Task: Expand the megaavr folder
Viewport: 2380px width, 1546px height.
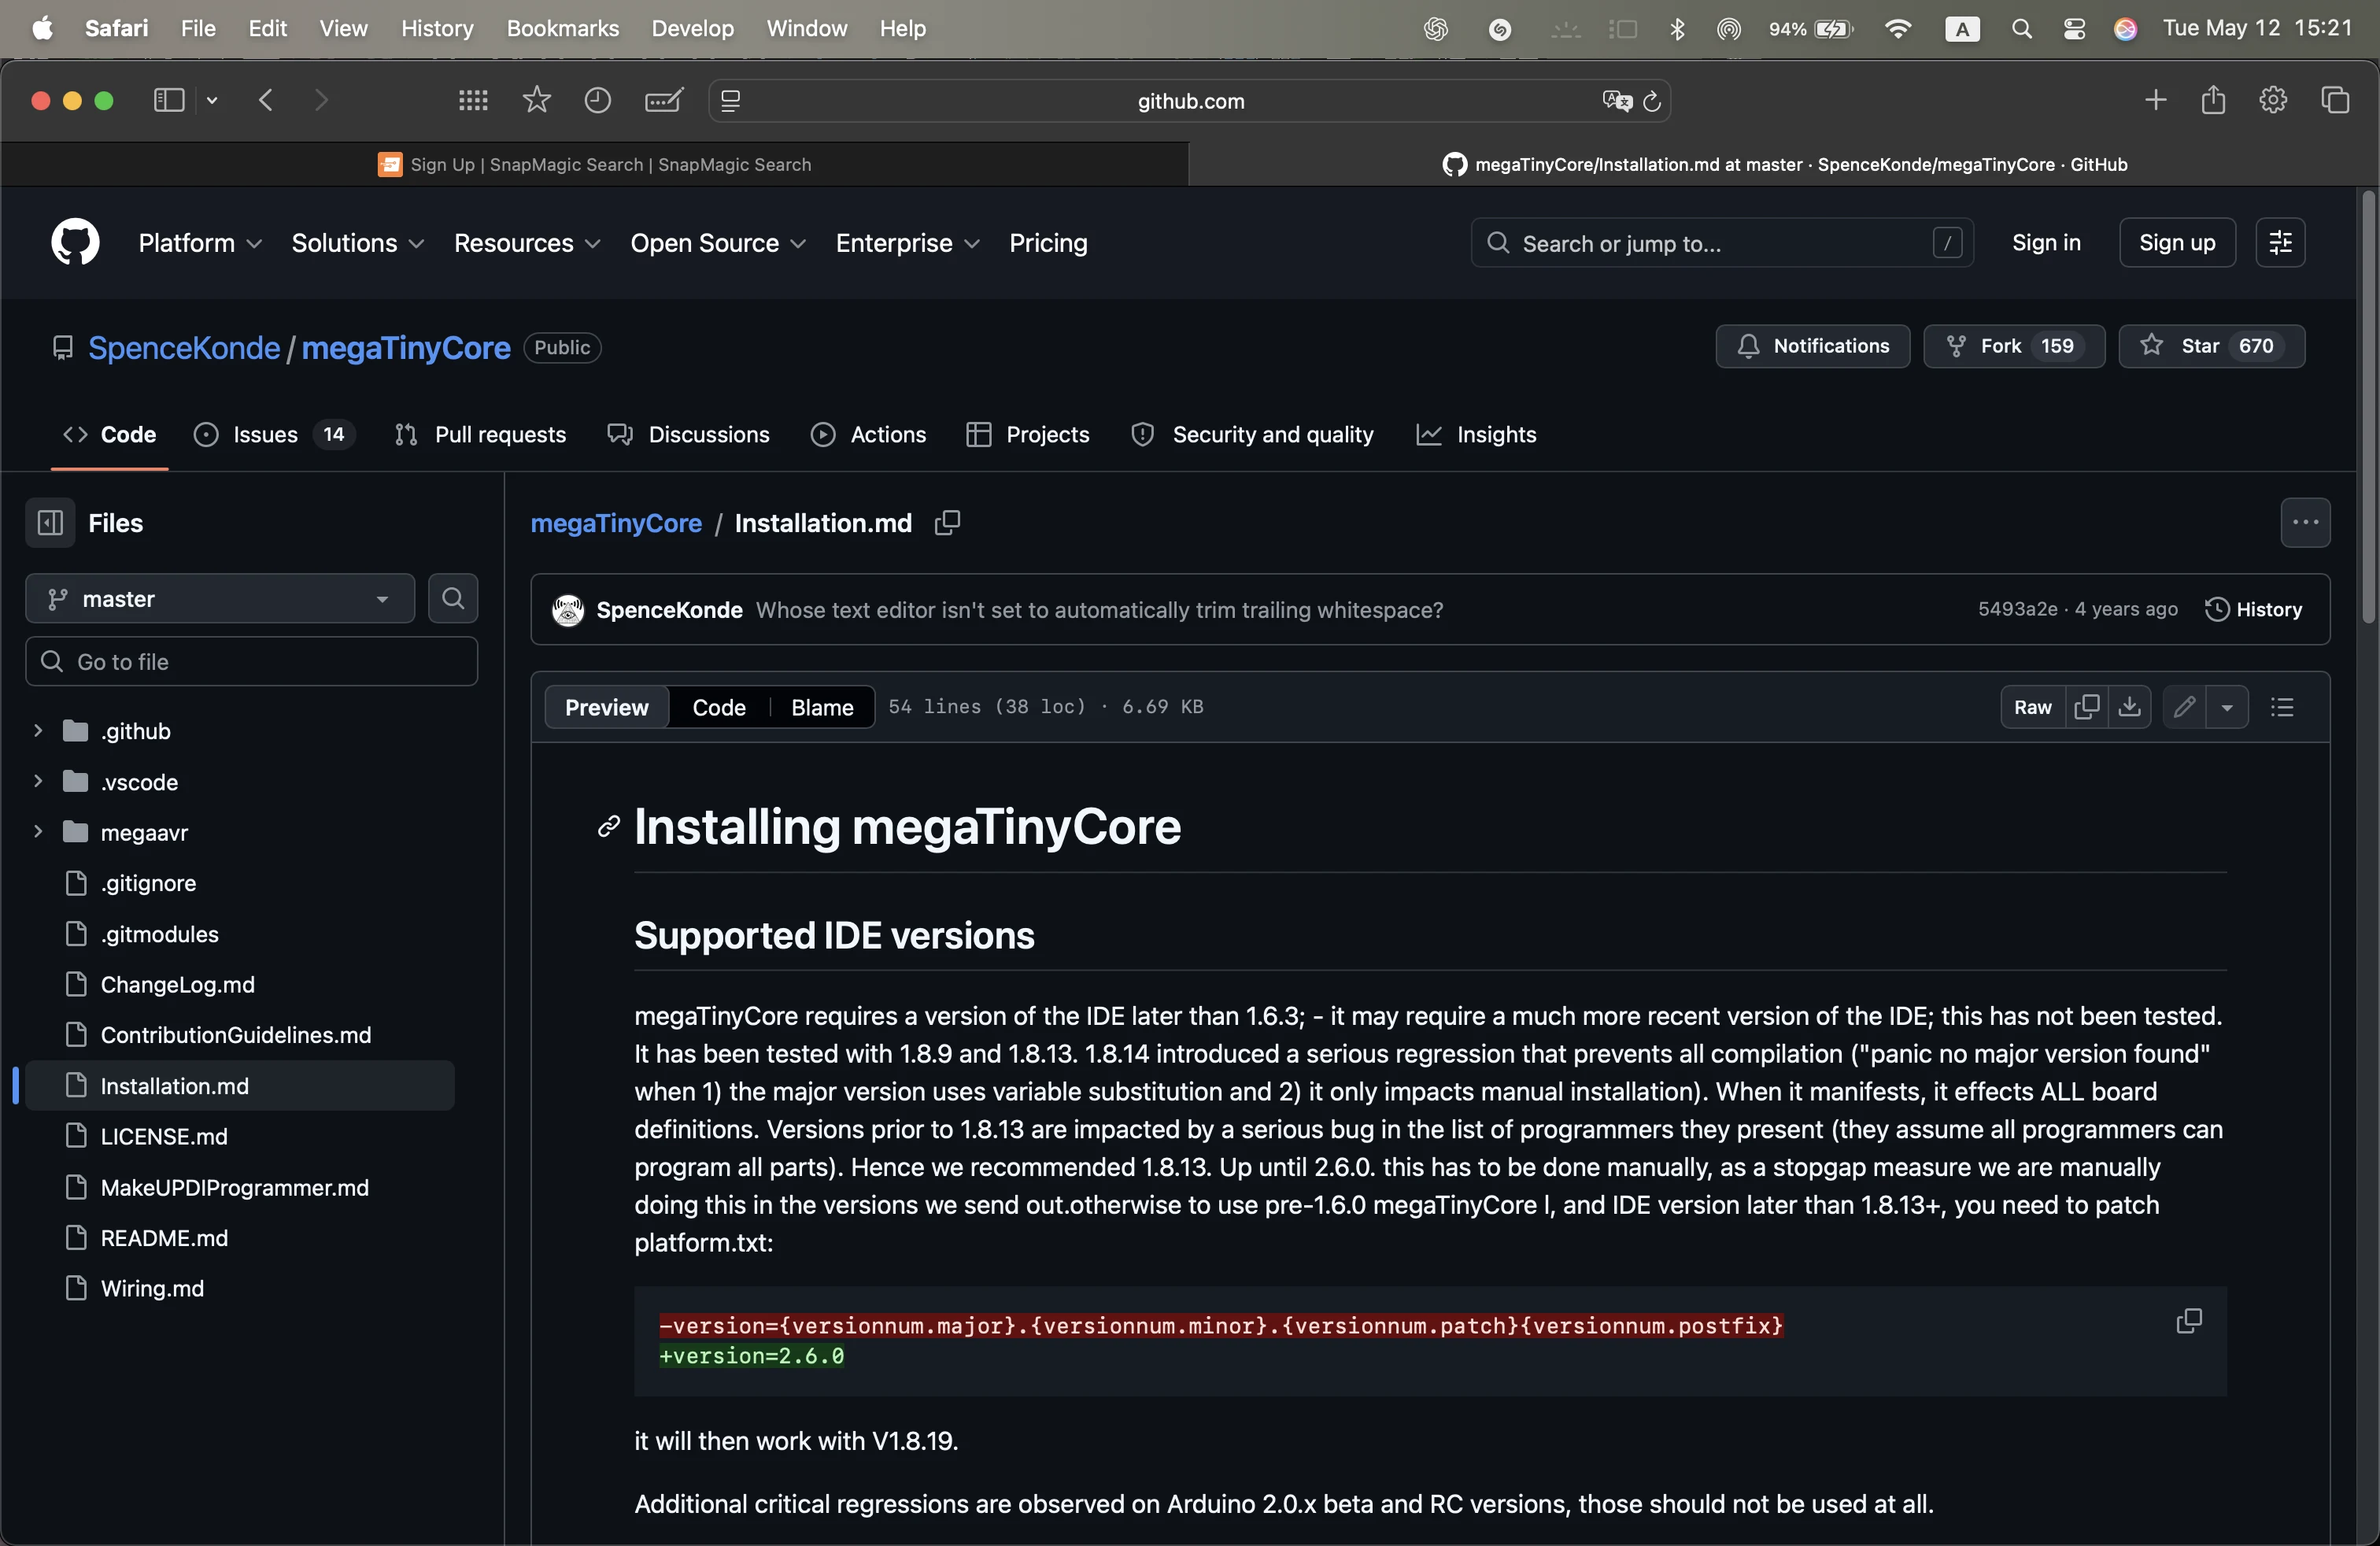Action: [x=38, y=832]
